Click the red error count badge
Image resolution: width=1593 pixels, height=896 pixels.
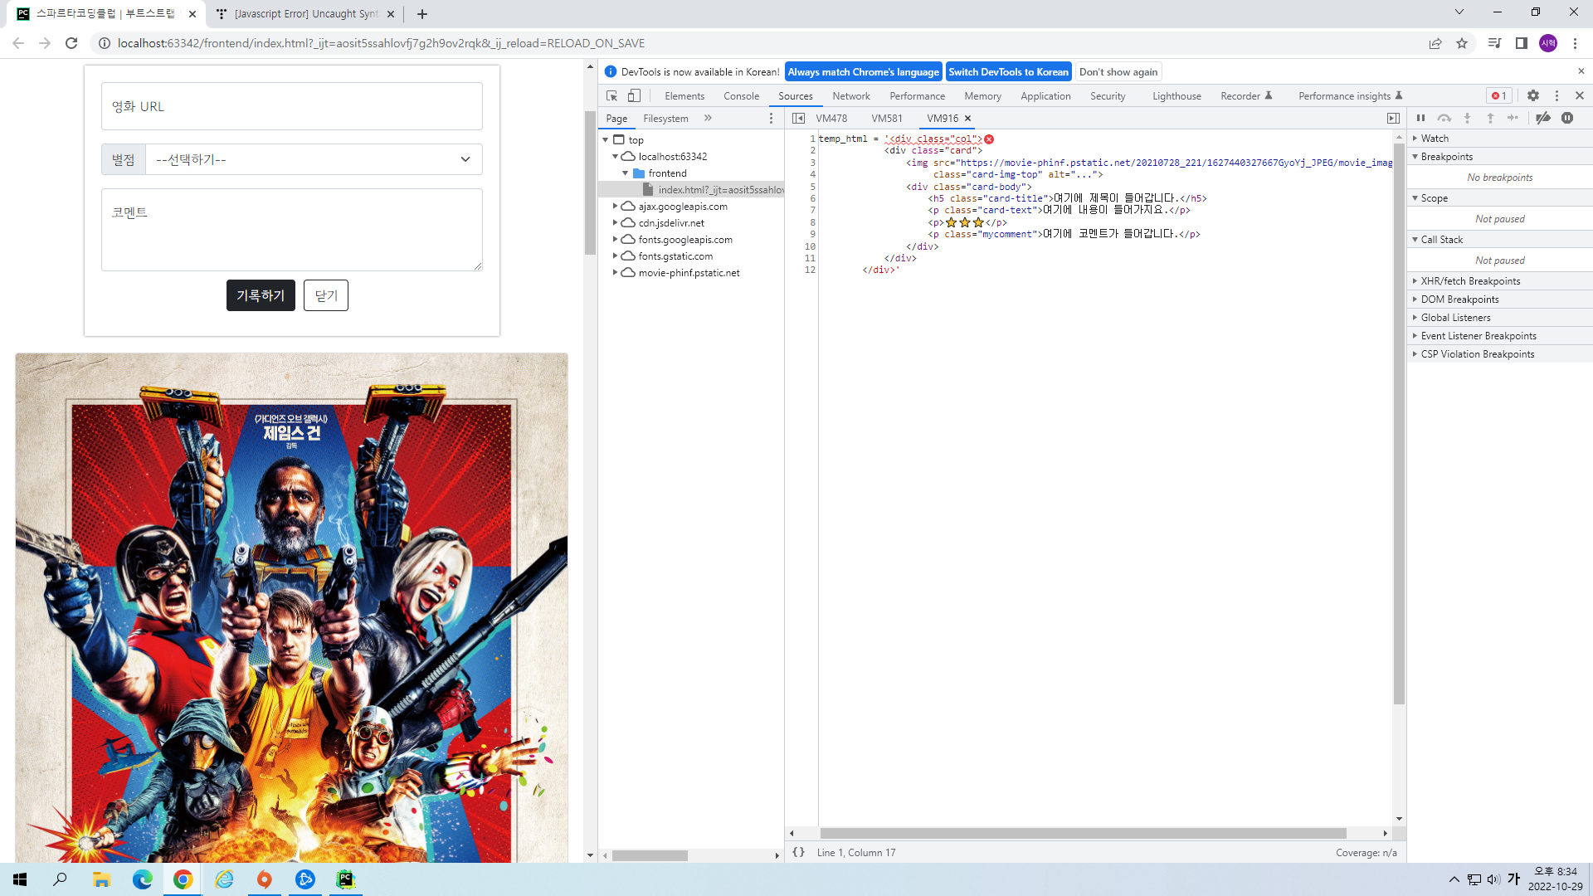1499,95
